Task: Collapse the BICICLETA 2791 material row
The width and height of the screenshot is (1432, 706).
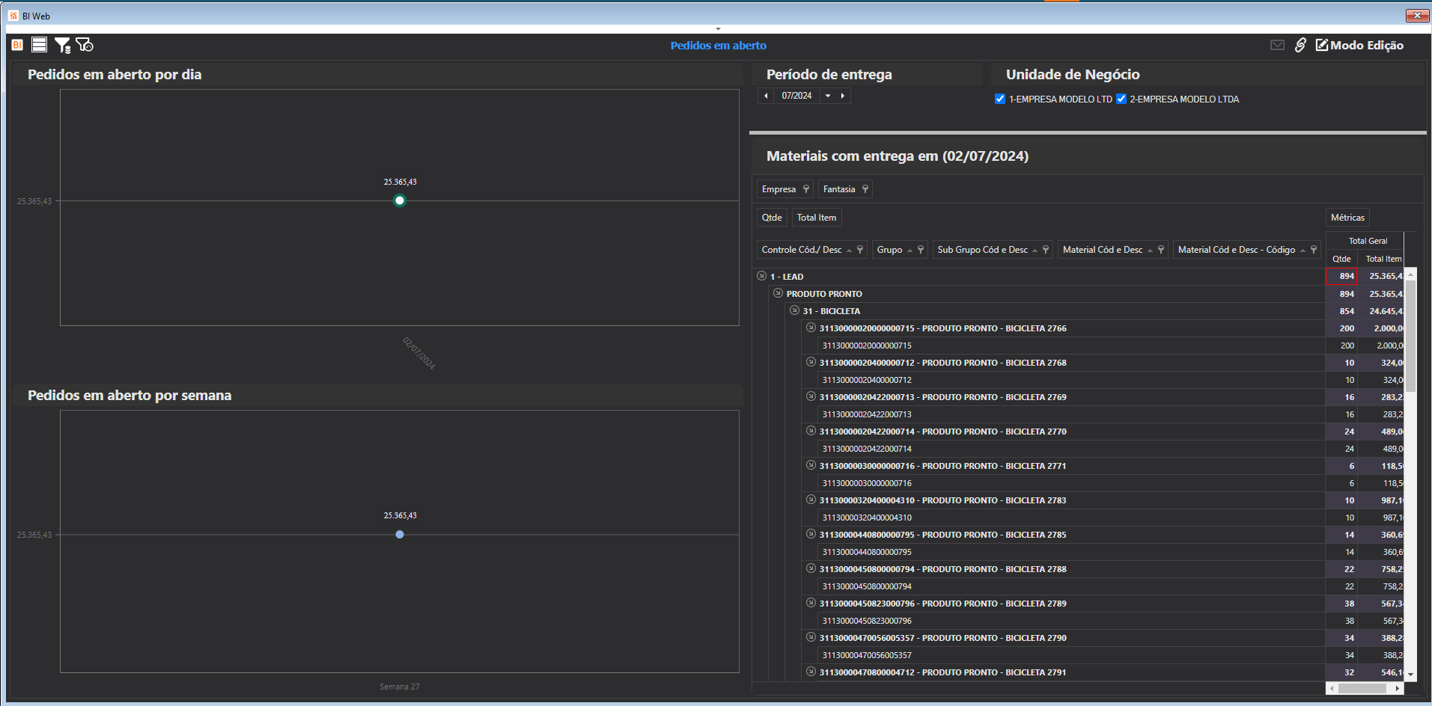Action: [811, 672]
